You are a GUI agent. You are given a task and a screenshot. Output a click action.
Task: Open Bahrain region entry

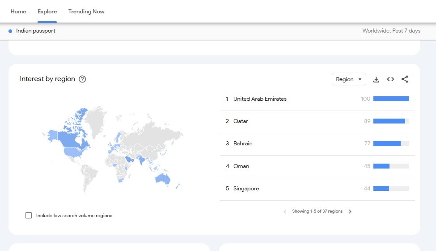click(x=243, y=144)
